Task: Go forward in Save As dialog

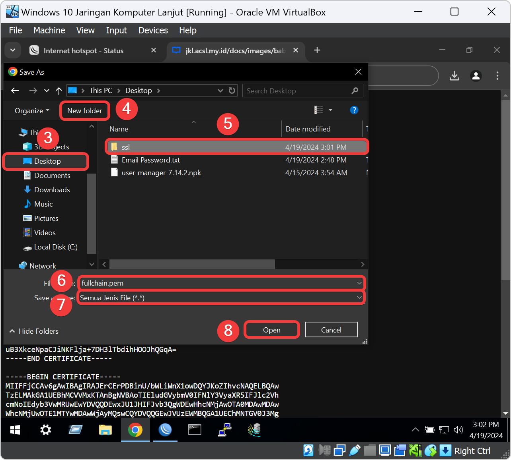Action: click(x=33, y=91)
